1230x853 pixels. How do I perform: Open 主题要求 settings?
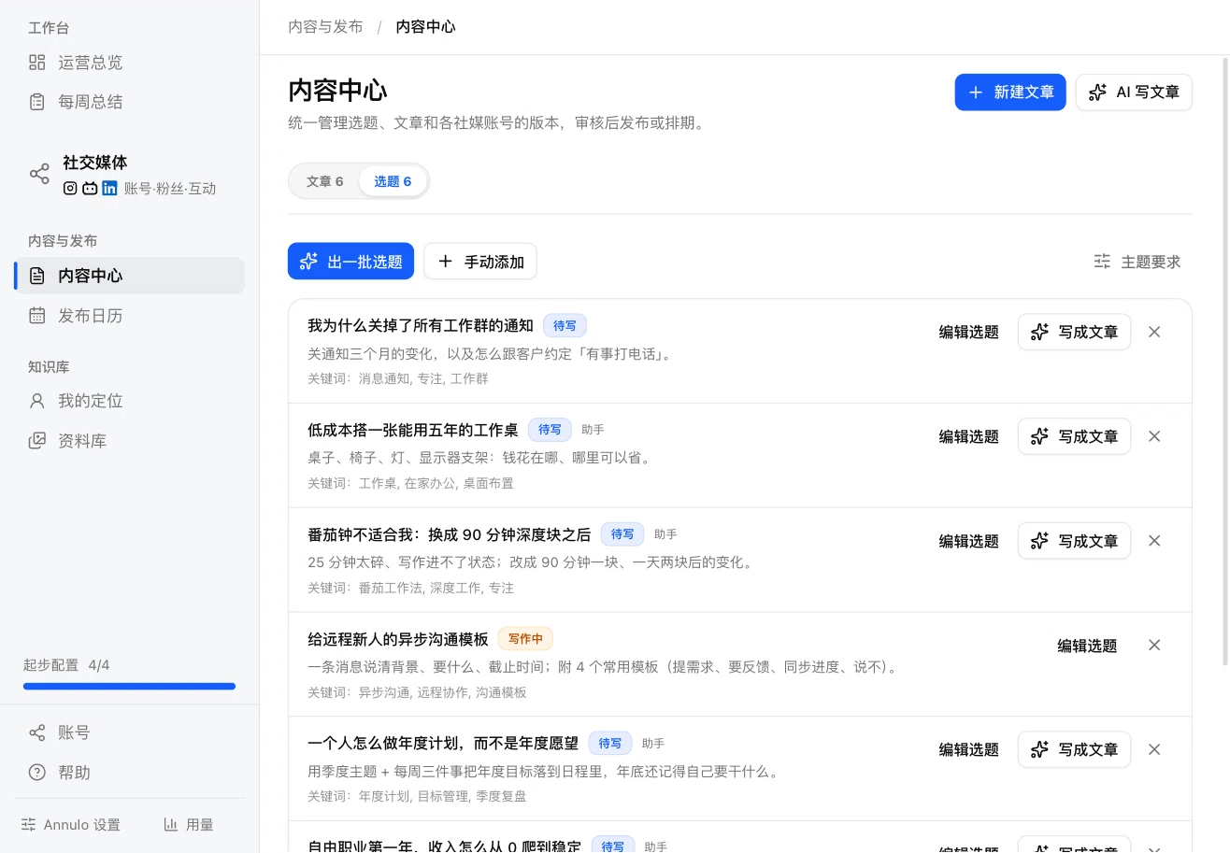tap(1137, 262)
